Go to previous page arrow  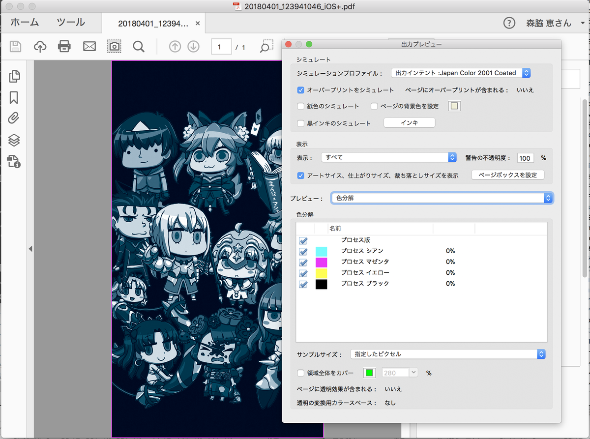point(175,47)
